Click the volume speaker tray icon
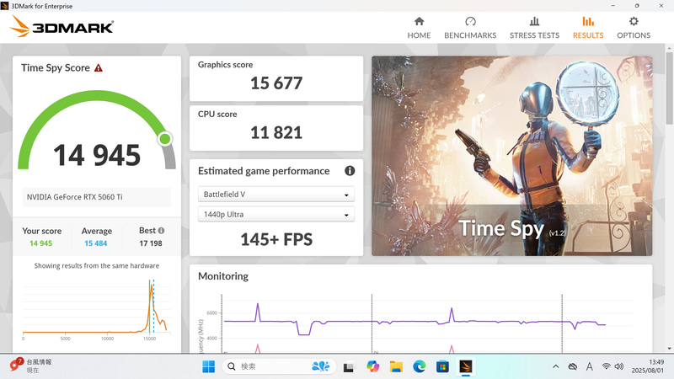 click(619, 366)
